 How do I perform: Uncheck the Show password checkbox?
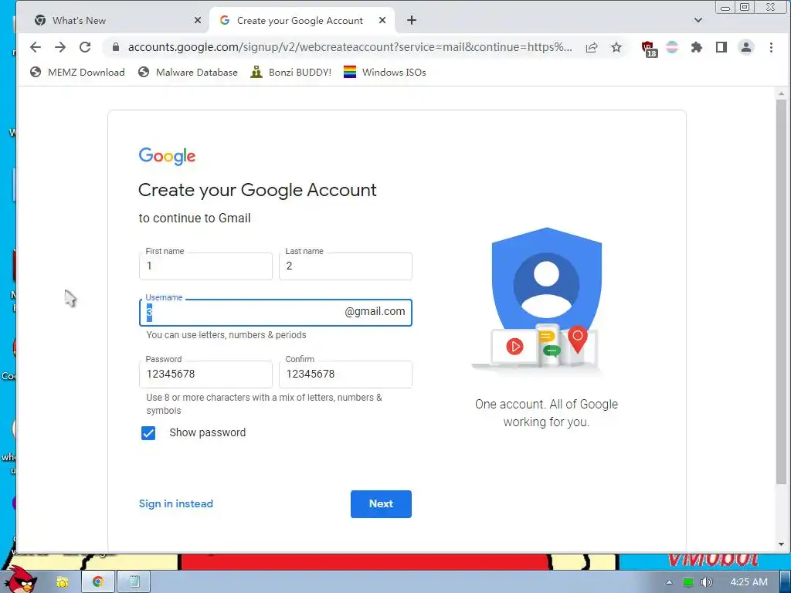[148, 433]
